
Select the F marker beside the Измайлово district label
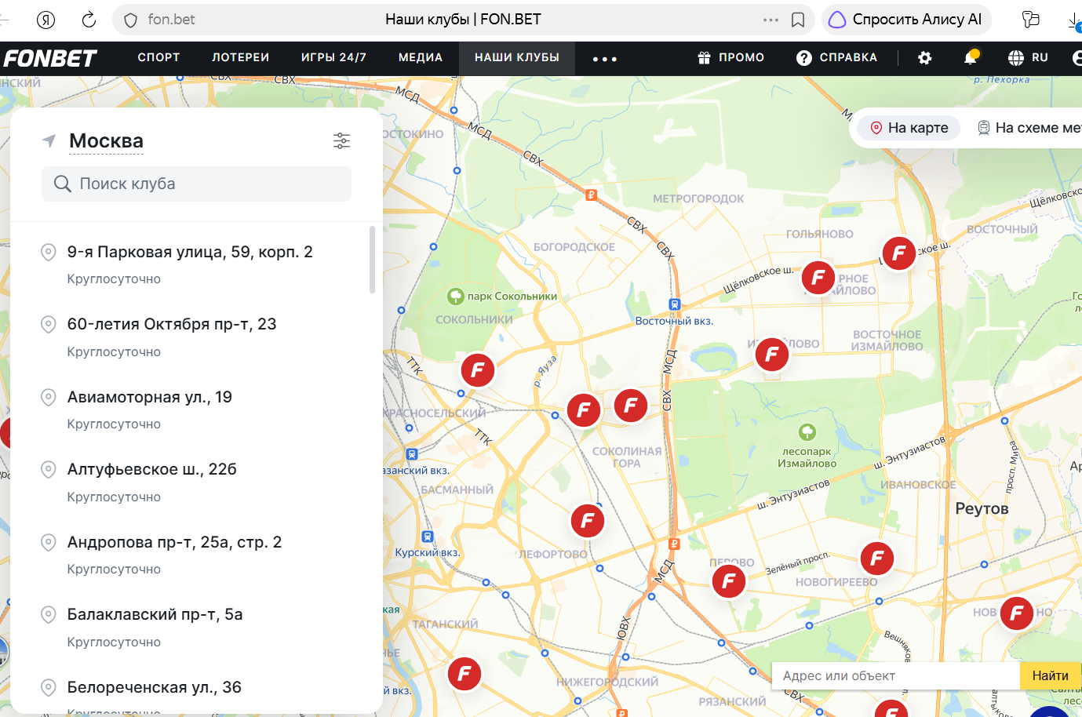(772, 355)
